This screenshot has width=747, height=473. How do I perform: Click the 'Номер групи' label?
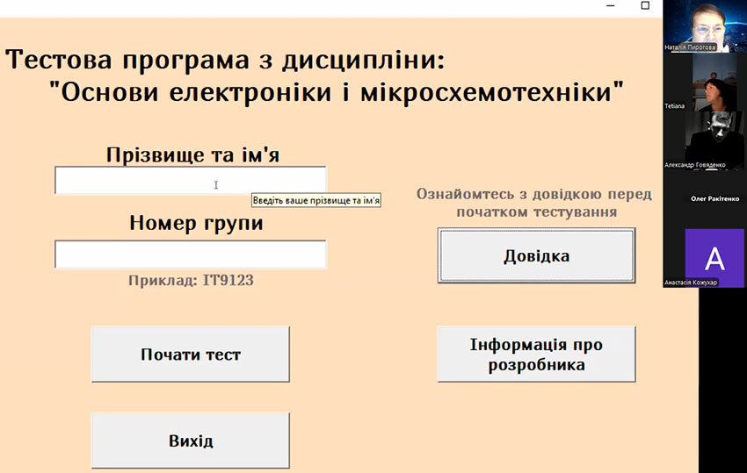(196, 223)
